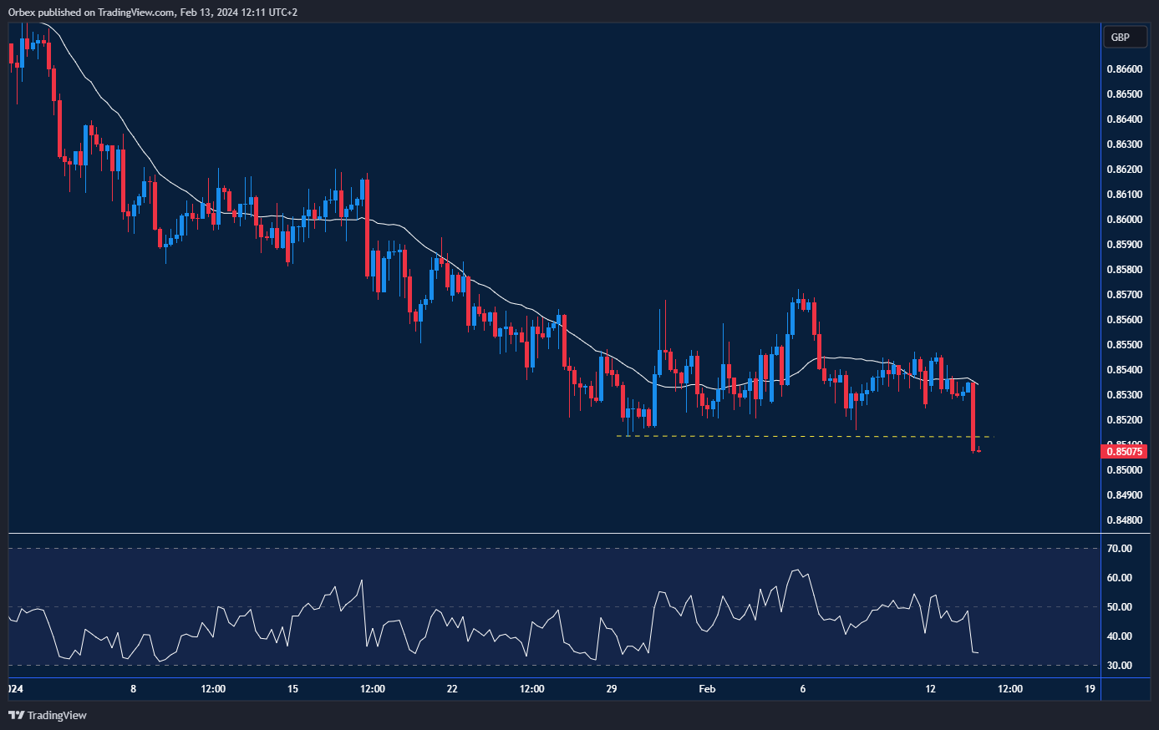Click the 19 date on time axis
Viewport: 1159px width, 730px height.
coord(1090,689)
